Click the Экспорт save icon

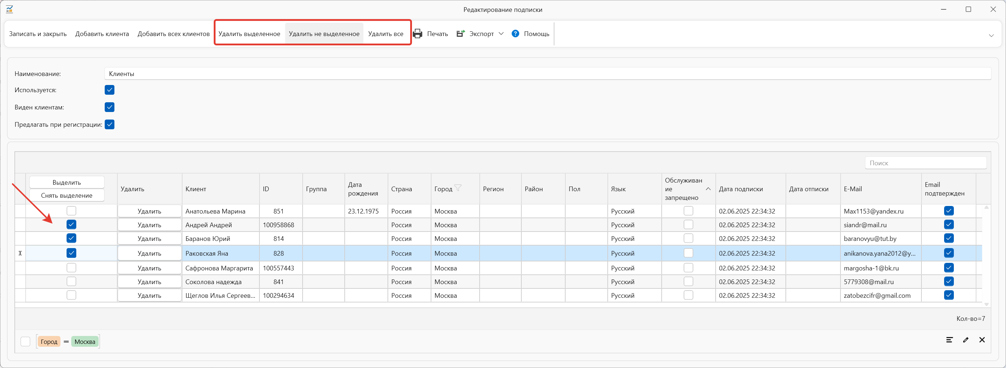point(461,33)
